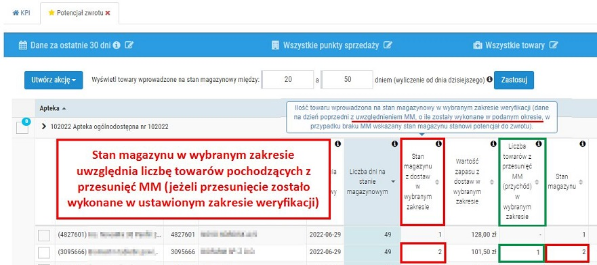The image size is (597, 265).
Task: Show info for Stan magazynu z dostaw column
Action: pyautogui.click(x=438, y=144)
